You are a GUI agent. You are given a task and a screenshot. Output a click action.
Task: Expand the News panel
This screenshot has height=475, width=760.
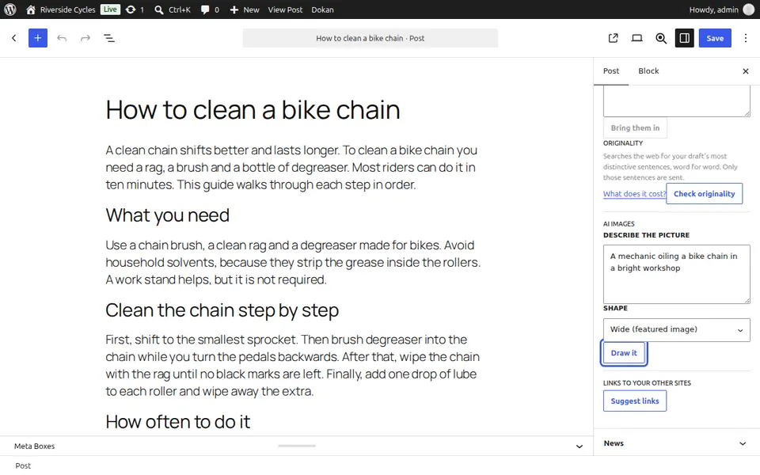[677, 443]
